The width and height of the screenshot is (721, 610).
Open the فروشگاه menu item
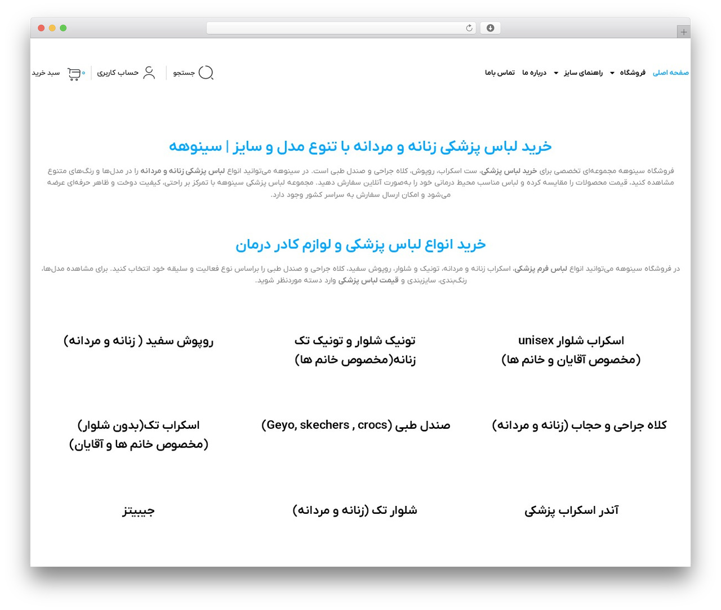633,73
